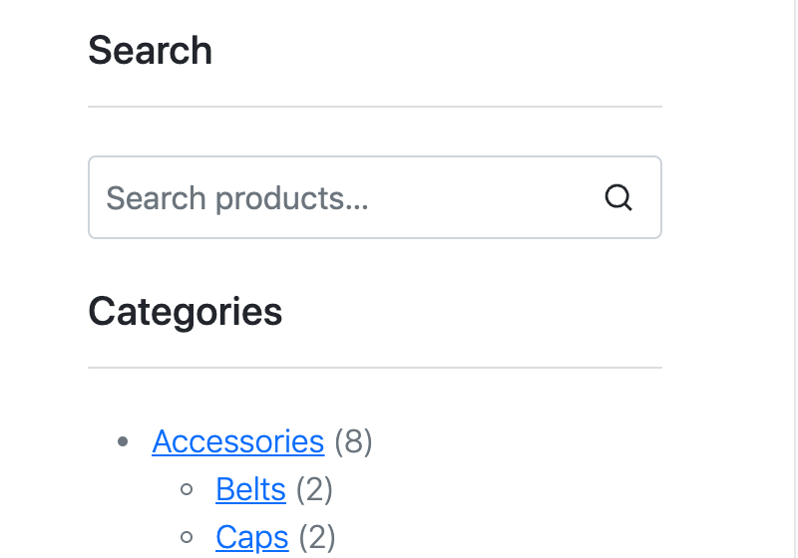Submit search using the magnifier button
Screen dimensions: 798x558
[618, 197]
